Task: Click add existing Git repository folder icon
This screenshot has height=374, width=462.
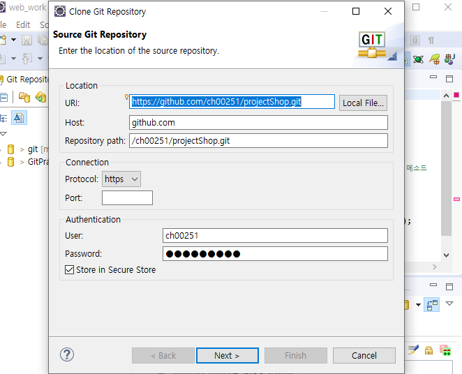Action: (x=24, y=97)
